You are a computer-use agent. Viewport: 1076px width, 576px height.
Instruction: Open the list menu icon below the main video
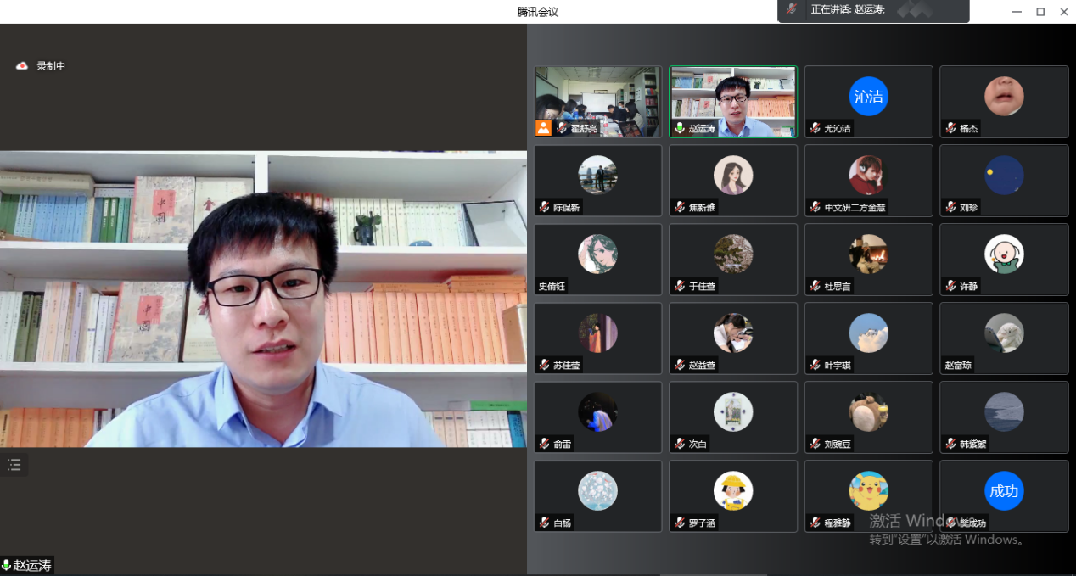[14, 464]
